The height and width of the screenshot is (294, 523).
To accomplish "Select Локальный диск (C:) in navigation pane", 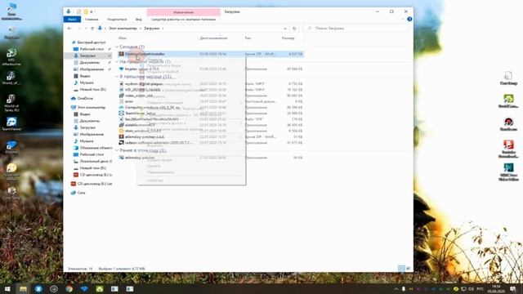I will click(x=96, y=161).
